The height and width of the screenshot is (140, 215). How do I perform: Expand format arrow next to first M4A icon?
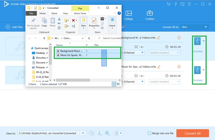coord(204,41)
